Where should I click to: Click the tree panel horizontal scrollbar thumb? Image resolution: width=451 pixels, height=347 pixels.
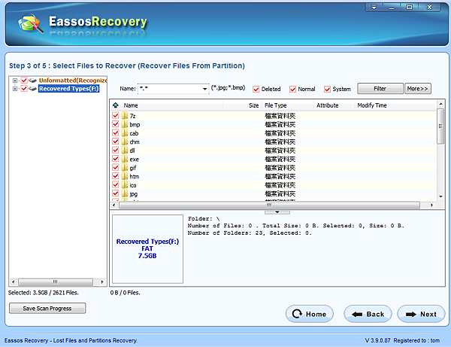[55, 282]
